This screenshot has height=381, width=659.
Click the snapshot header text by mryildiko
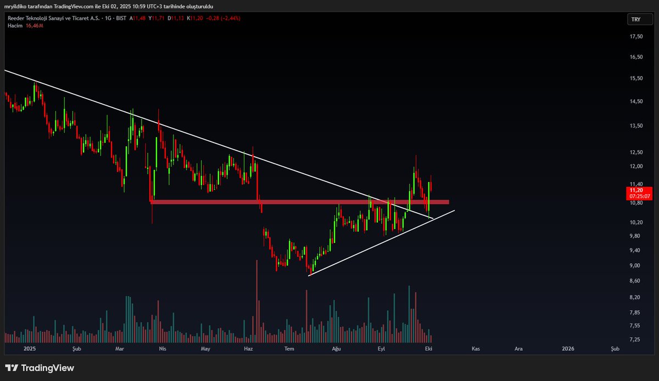(x=109, y=6)
